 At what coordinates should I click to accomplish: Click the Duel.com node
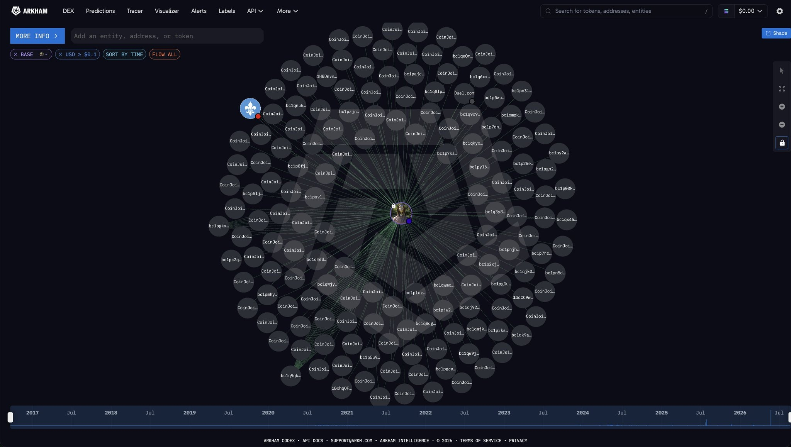pyautogui.click(x=464, y=93)
